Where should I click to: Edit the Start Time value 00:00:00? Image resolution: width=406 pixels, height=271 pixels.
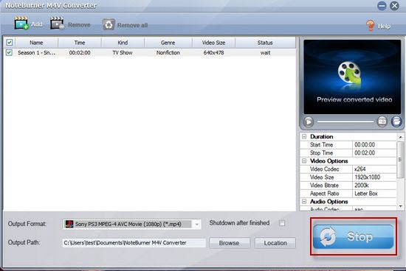point(374,144)
